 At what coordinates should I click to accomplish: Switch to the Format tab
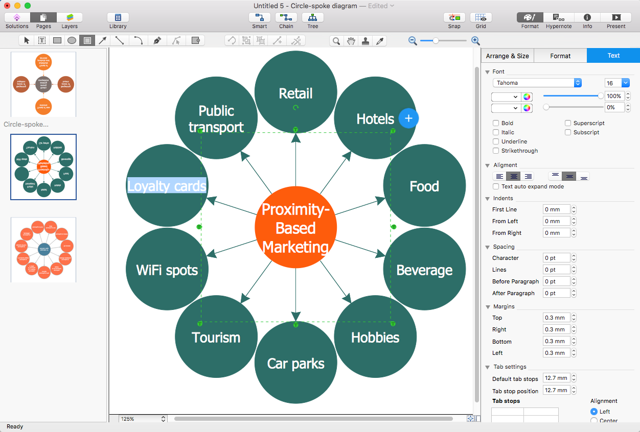click(x=560, y=56)
